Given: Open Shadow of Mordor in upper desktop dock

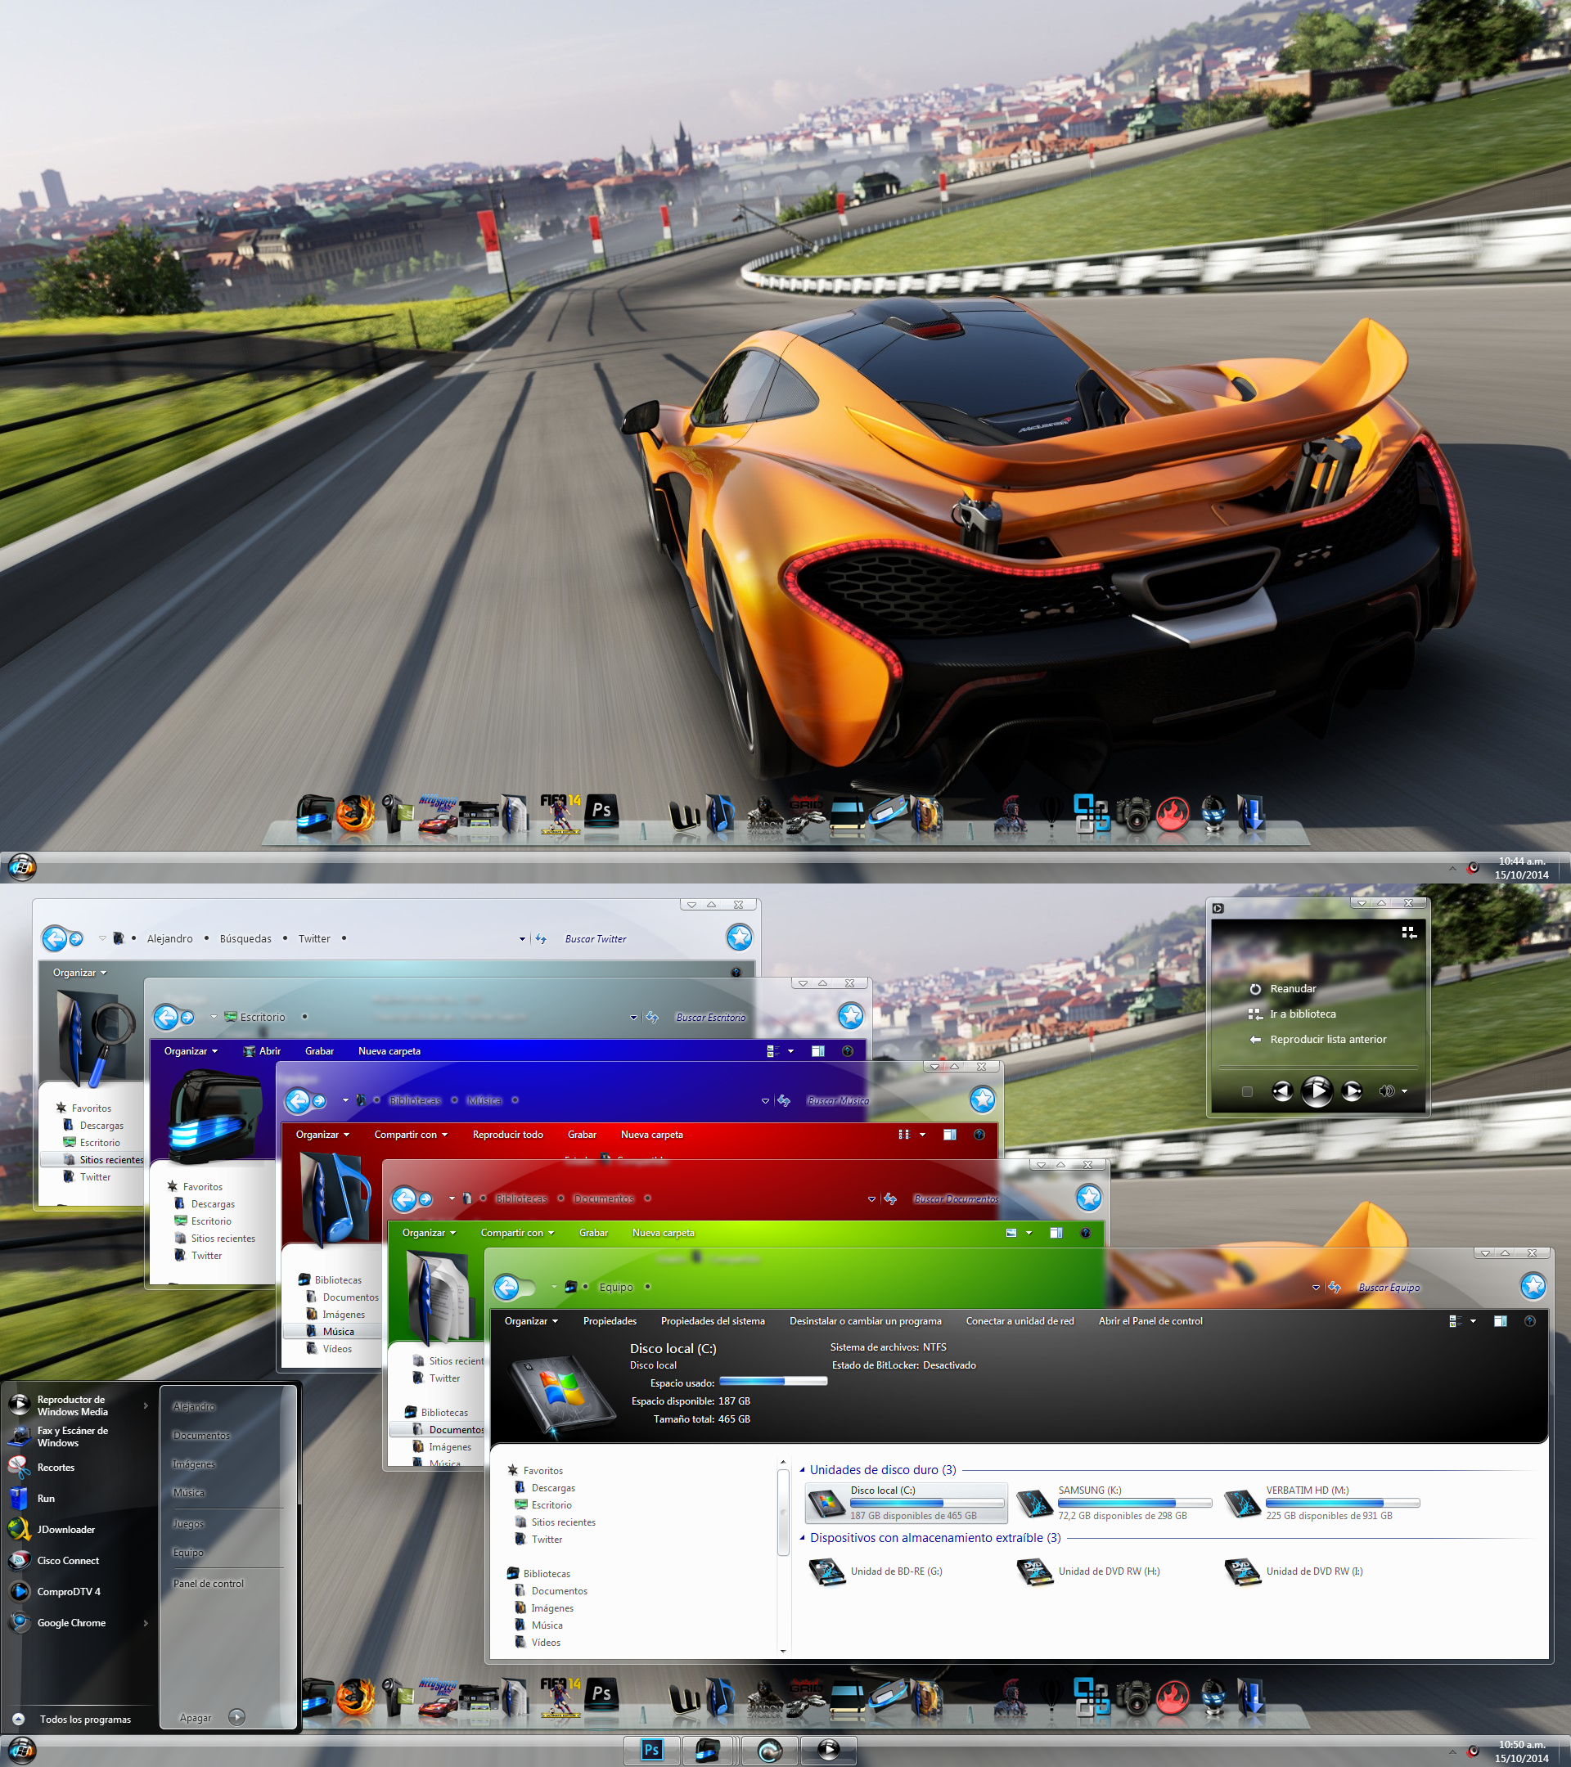Looking at the screenshot, I should click(764, 816).
